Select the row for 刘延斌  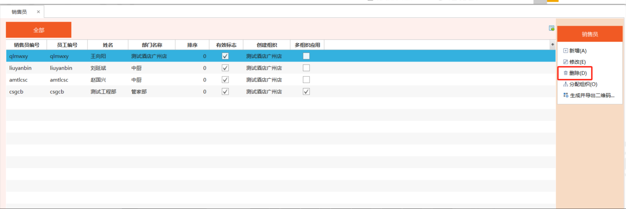[98, 68]
